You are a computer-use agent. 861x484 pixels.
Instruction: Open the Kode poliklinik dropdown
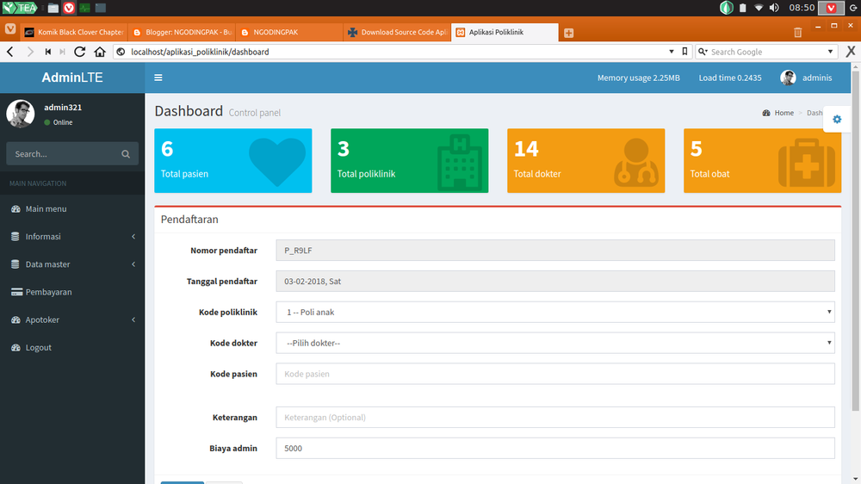555,312
